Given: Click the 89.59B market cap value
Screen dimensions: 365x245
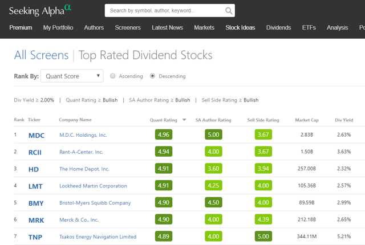Looking at the screenshot, I should click(307, 202).
